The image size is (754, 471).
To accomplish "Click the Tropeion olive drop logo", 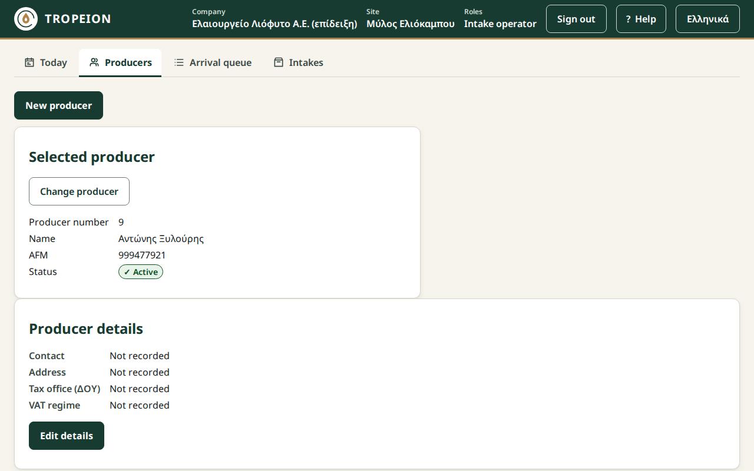I will click(x=26, y=19).
